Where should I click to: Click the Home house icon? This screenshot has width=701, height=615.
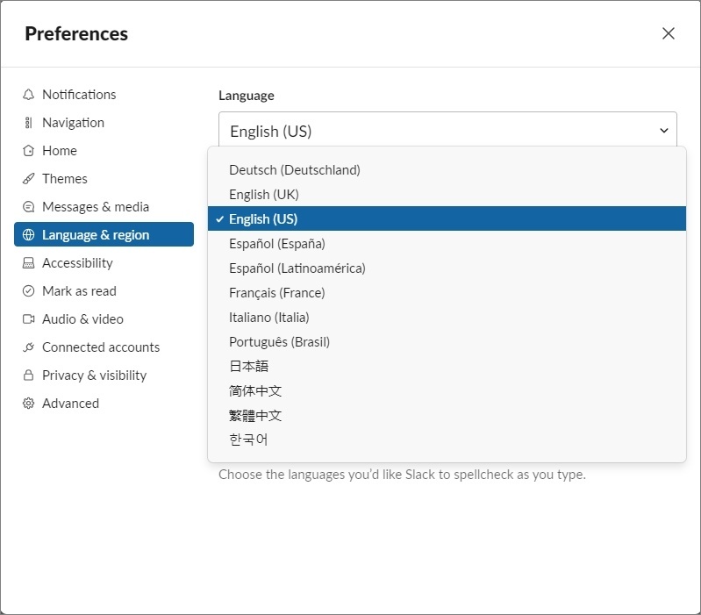(x=28, y=151)
